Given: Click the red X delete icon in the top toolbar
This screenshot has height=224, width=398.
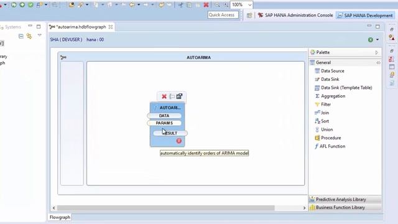Looking at the screenshot, I should pyautogui.click(x=206, y=4).
